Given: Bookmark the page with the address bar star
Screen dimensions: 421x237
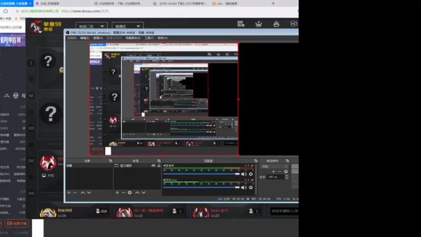Looking at the screenshot, I should [x=17, y=11].
